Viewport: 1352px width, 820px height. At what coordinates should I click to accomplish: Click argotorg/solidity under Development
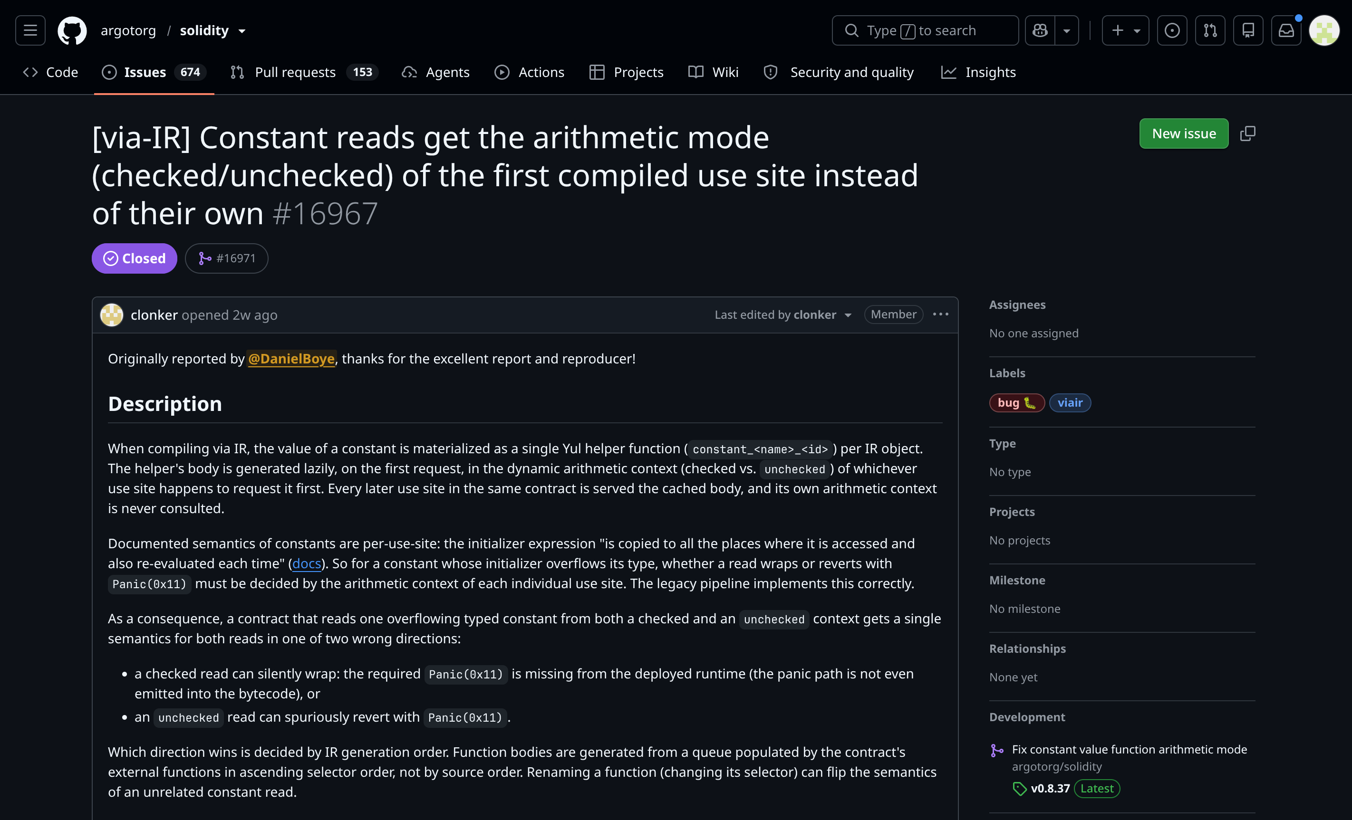(1057, 767)
